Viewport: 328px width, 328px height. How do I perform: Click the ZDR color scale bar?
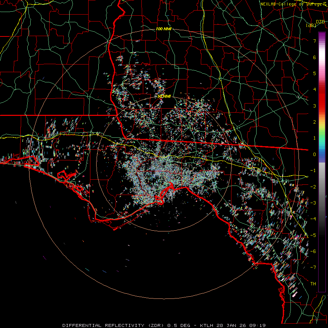tap(322, 162)
